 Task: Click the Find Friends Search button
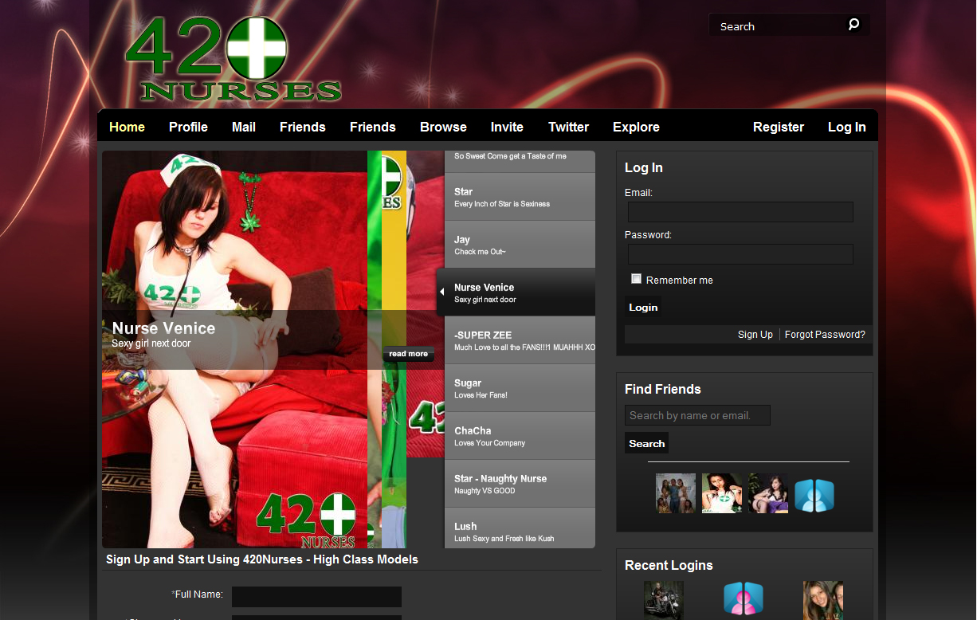pyautogui.click(x=646, y=443)
